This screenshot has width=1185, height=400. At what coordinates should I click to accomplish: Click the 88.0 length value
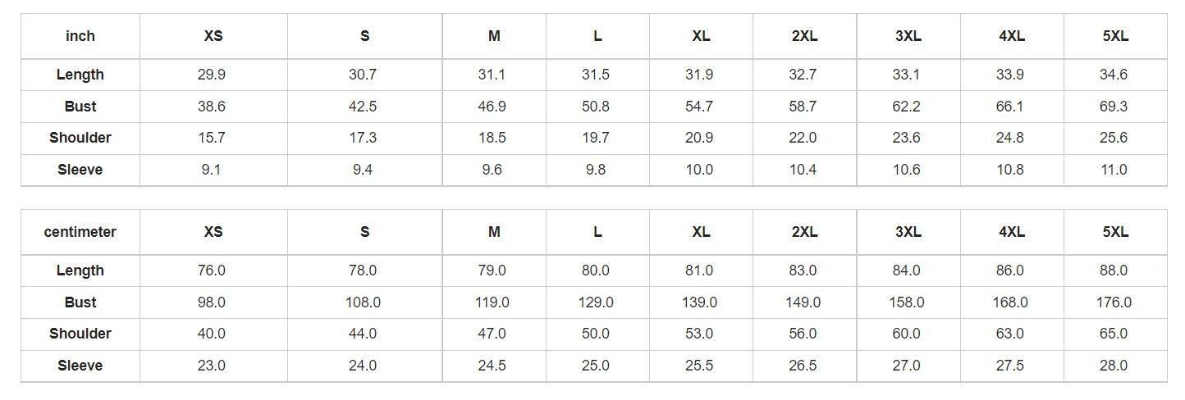coord(1114,270)
